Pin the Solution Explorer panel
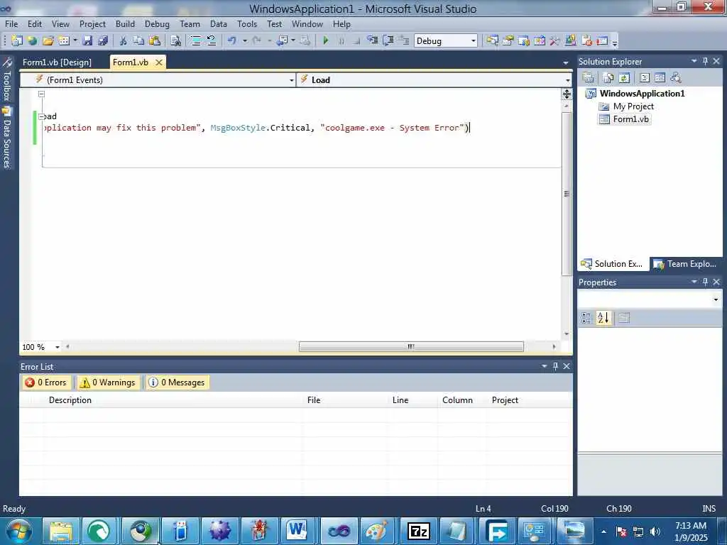 pos(705,61)
